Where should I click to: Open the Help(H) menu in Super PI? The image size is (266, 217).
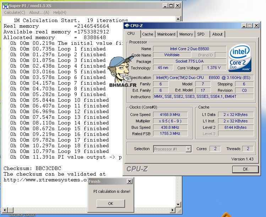tap(60, 12)
